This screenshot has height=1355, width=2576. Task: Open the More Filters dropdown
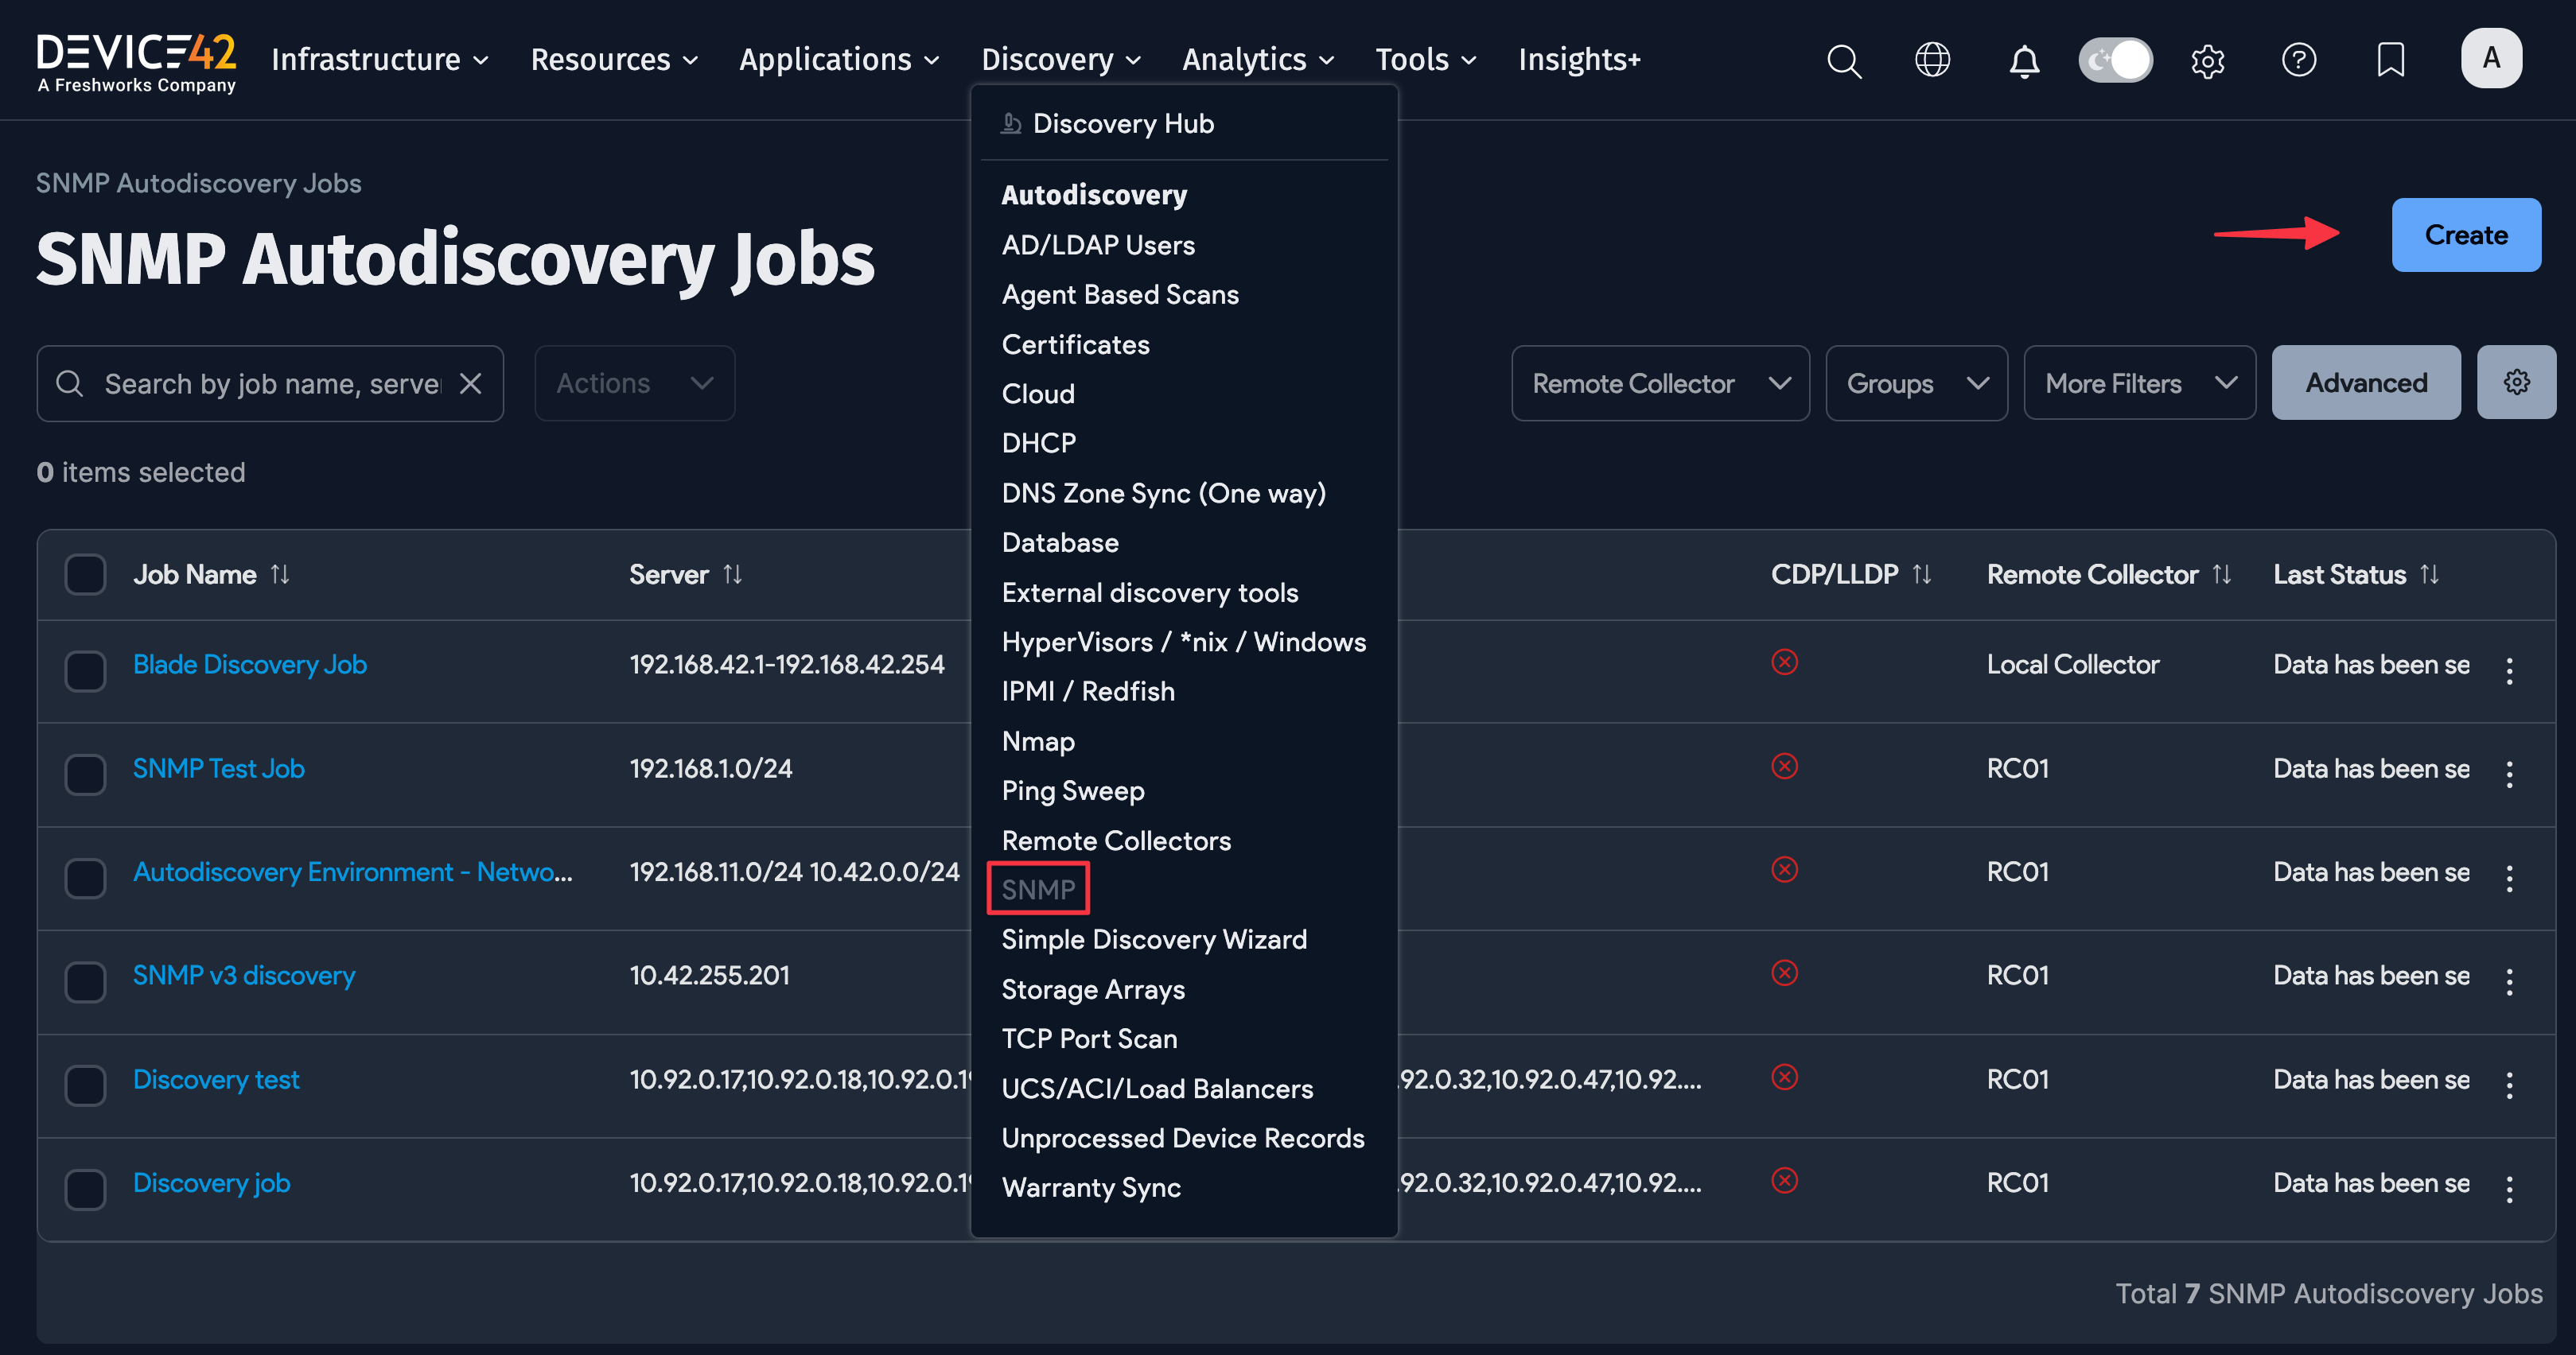click(x=2139, y=382)
